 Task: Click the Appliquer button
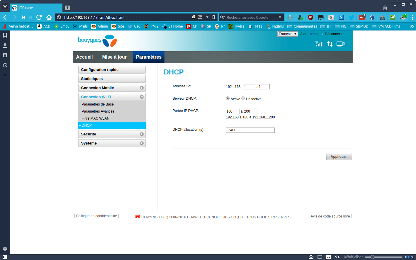(339, 157)
